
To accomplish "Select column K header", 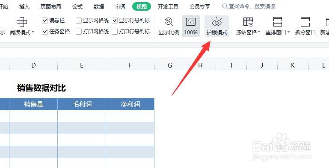I will pyautogui.click(x=293, y=65).
